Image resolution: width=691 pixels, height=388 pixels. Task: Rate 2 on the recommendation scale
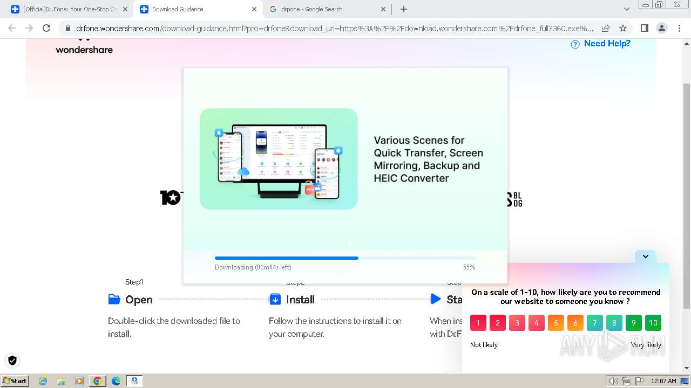498,323
